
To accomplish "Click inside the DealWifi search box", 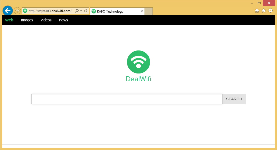I will tap(127, 99).
